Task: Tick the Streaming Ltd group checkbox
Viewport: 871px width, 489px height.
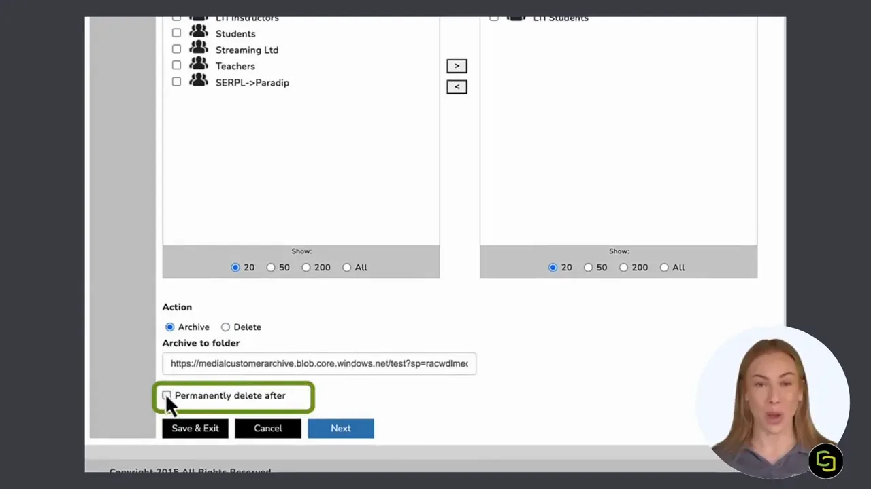Action: (176, 49)
